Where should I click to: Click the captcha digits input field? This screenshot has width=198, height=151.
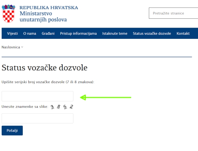37,118
